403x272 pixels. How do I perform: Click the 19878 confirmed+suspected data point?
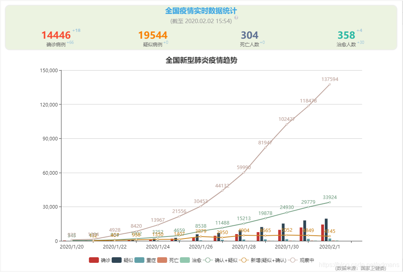[x=265, y=218]
